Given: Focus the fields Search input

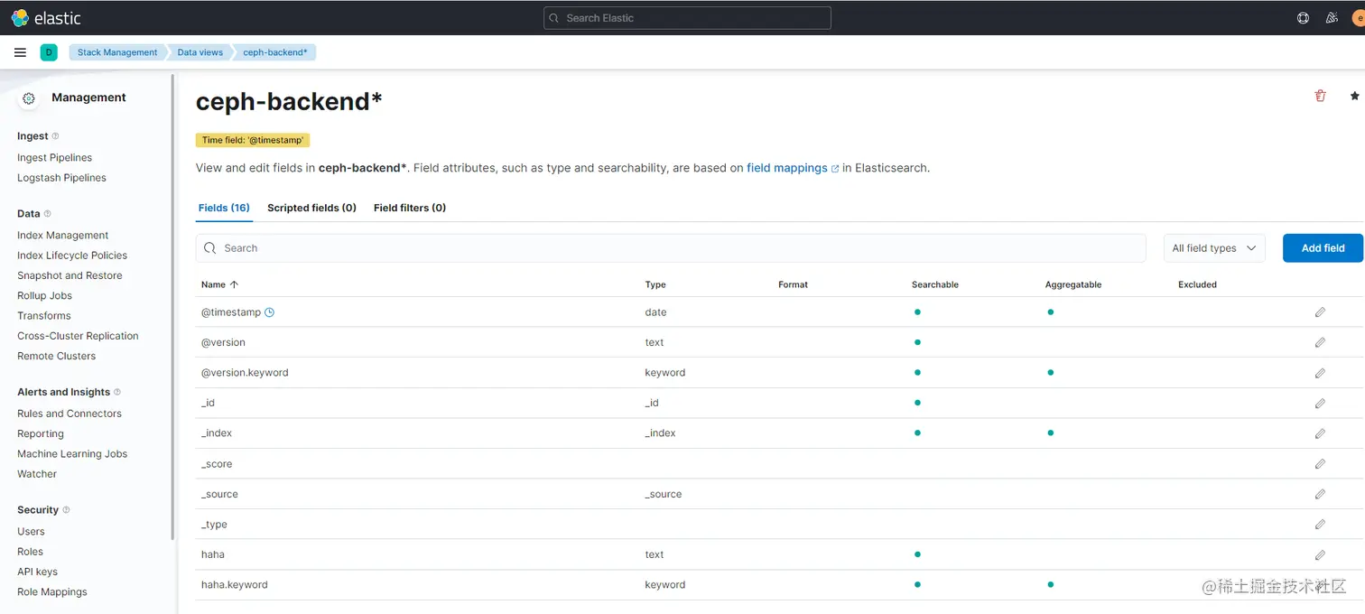Looking at the screenshot, I should click(x=671, y=248).
